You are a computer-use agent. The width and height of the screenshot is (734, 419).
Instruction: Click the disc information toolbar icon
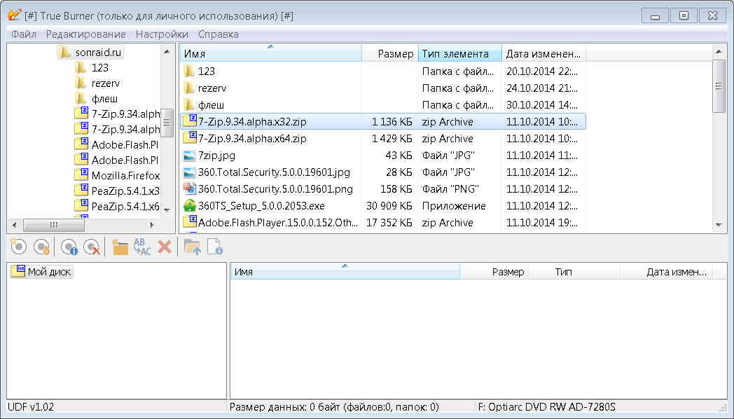69,247
